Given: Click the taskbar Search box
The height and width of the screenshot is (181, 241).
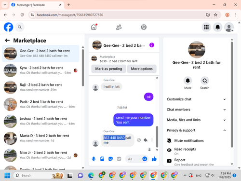Looking at the screenshot, I should point(39,175).
